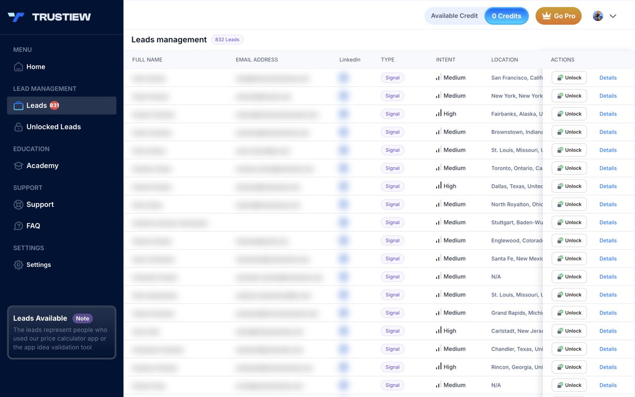Viewport: 635px width, 397px height.
Task: Click Signal tag in Grand Rapids row
Action: 393,313
